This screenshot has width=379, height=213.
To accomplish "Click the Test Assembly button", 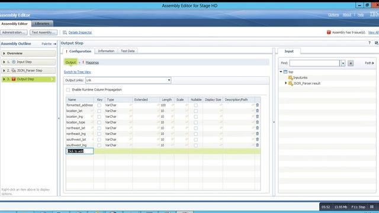I will (43, 33).
